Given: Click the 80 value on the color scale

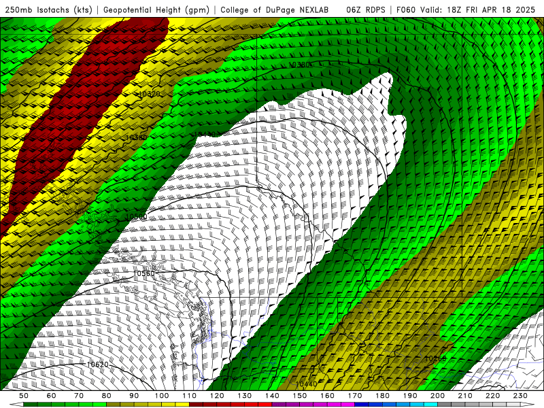Looking at the screenshot, I should [x=107, y=396].
